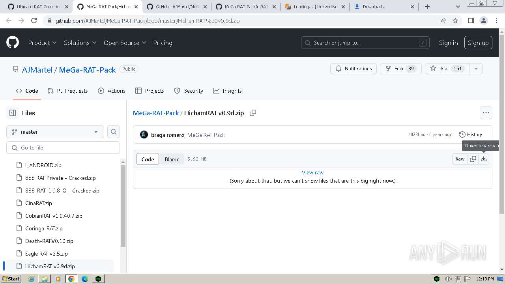This screenshot has height=284, width=505.
Task: Open CinaRAT.zip in file tree
Action: coord(39,203)
